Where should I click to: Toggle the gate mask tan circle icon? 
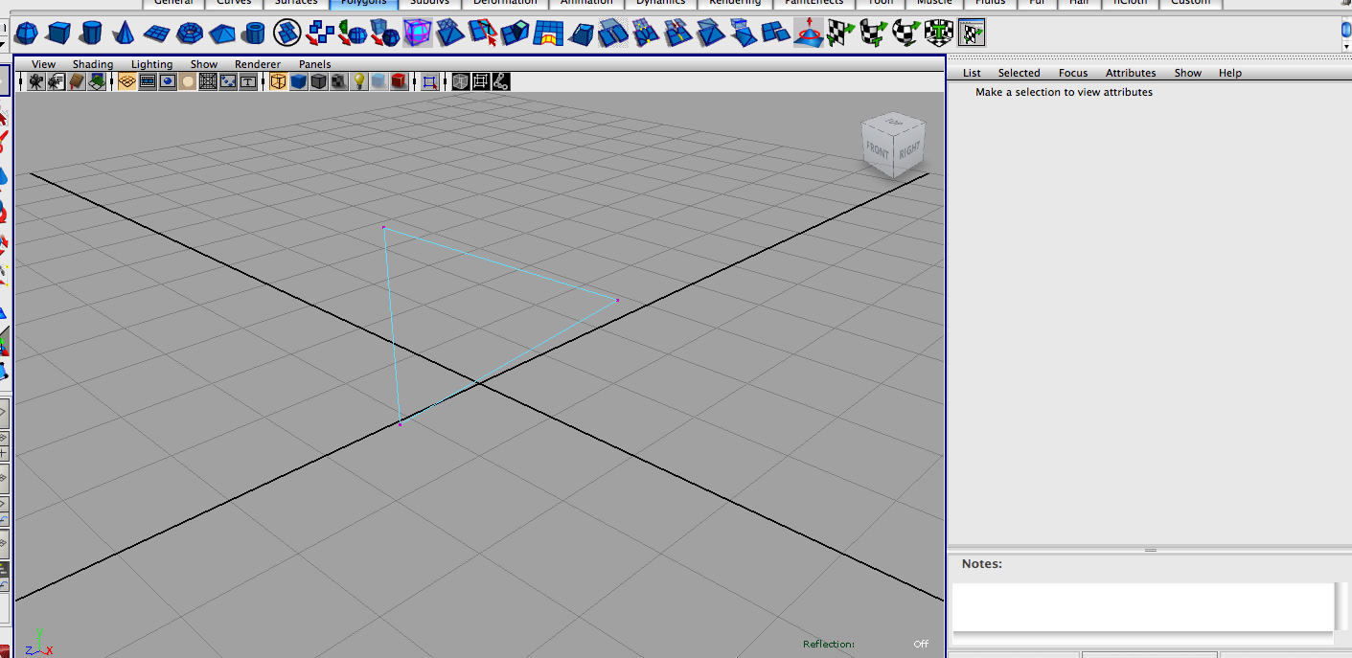coord(188,82)
